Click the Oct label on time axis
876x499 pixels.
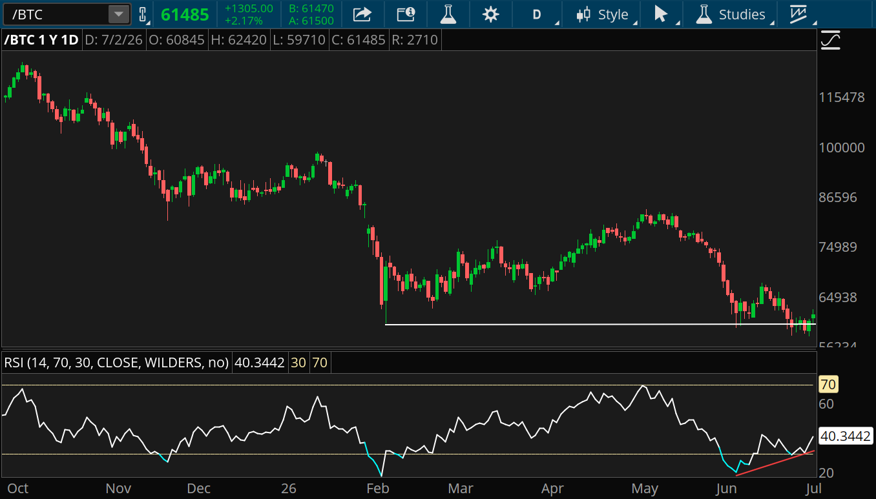point(17,489)
